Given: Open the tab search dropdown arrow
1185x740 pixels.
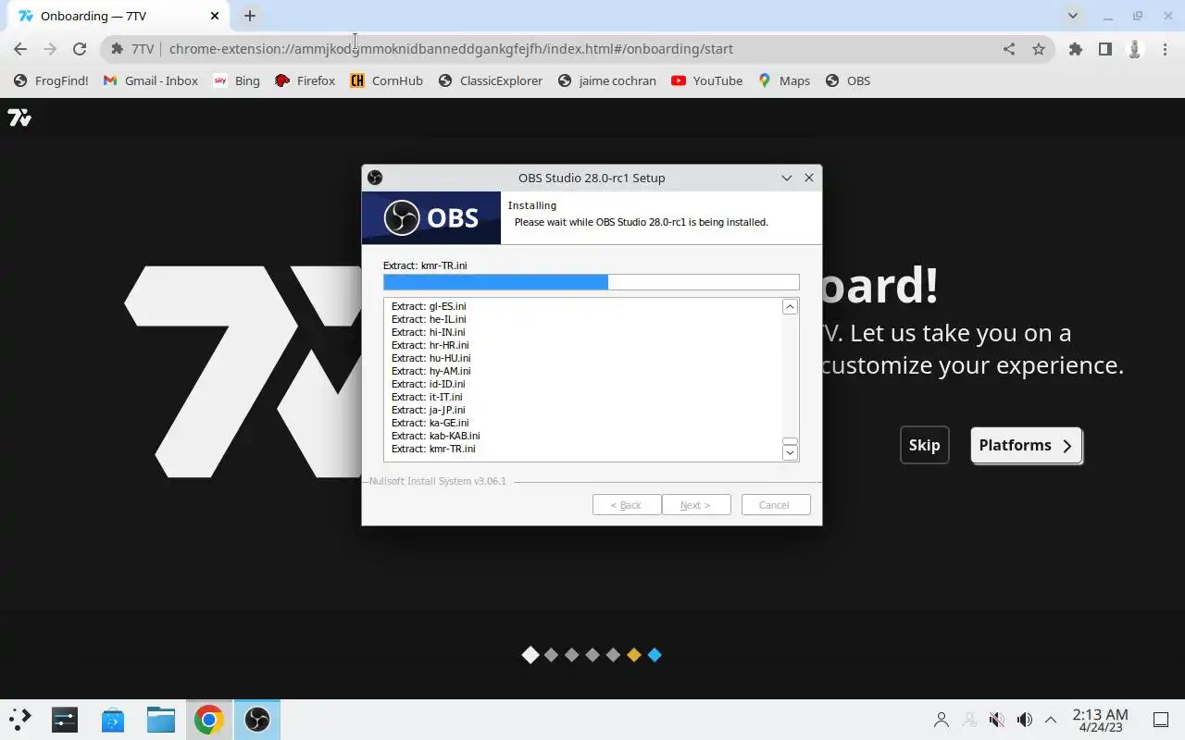Looking at the screenshot, I should [1073, 16].
